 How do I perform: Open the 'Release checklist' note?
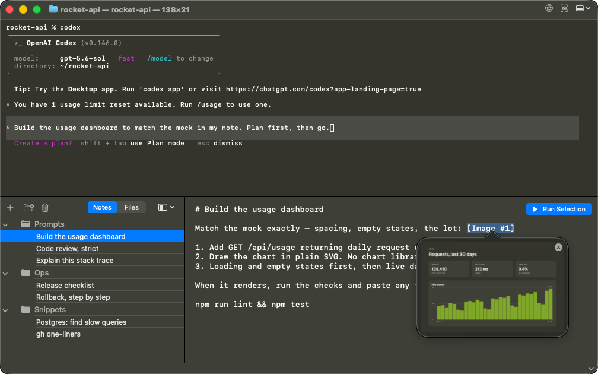click(x=92, y=285)
